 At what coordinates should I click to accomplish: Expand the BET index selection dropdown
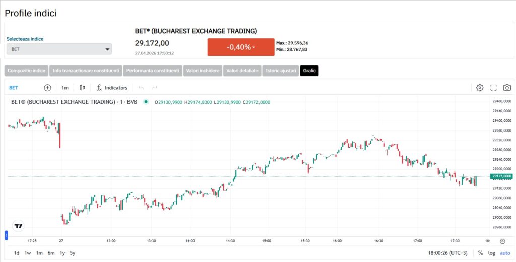pyautogui.click(x=59, y=49)
